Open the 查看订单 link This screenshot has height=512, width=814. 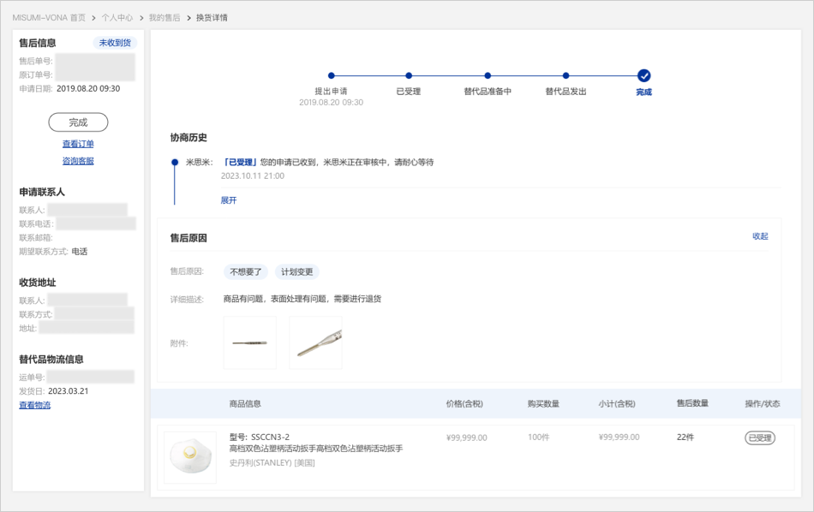[78, 144]
